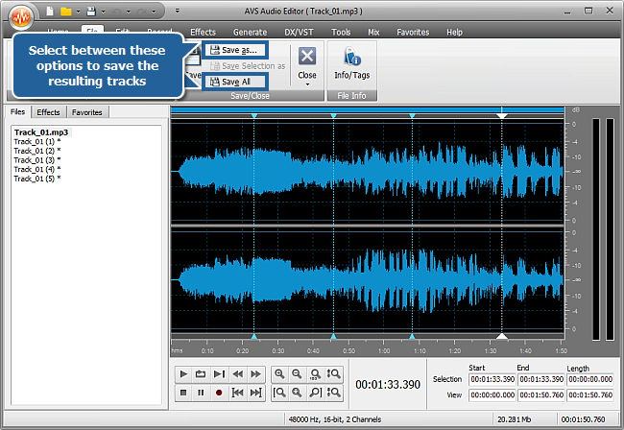Screen dimensions: 624x430
Task: Jump to track start button
Action: [x=237, y=393]
